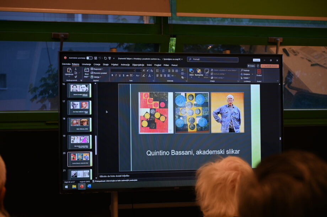Toggle Underline formatting
327x217 pixels.
pos(120,75)
